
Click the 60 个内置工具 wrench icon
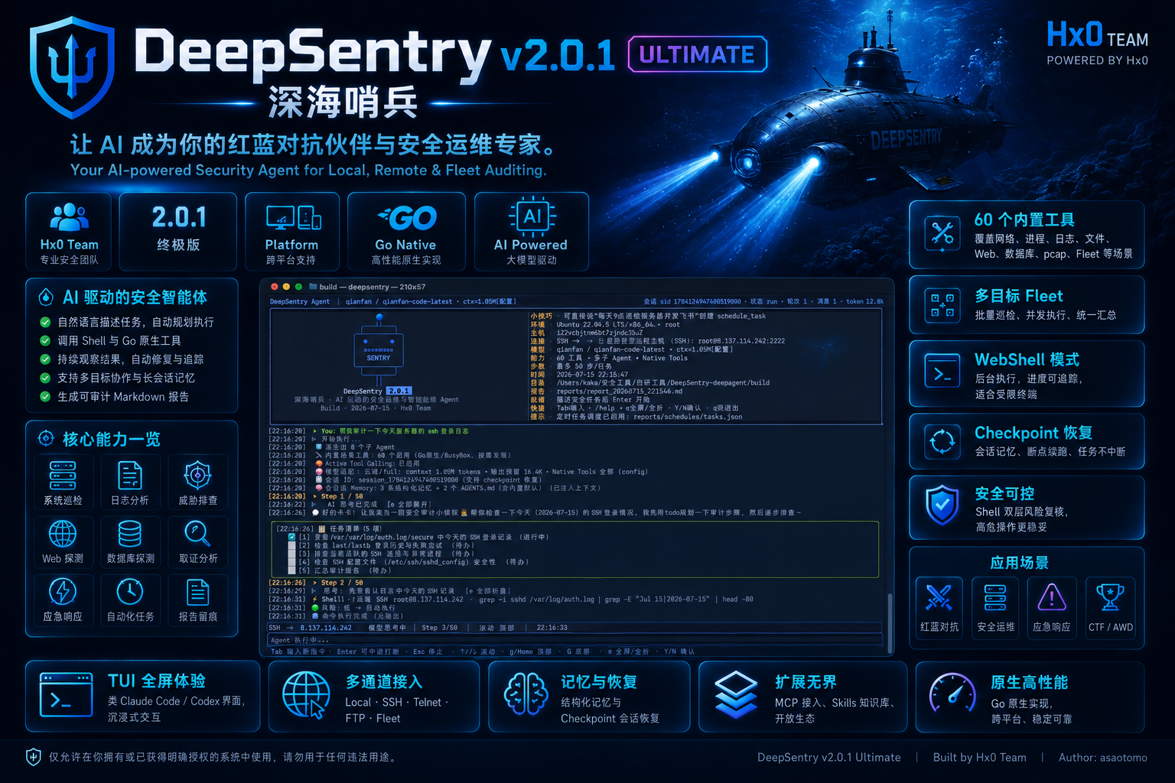coord(942,234)
